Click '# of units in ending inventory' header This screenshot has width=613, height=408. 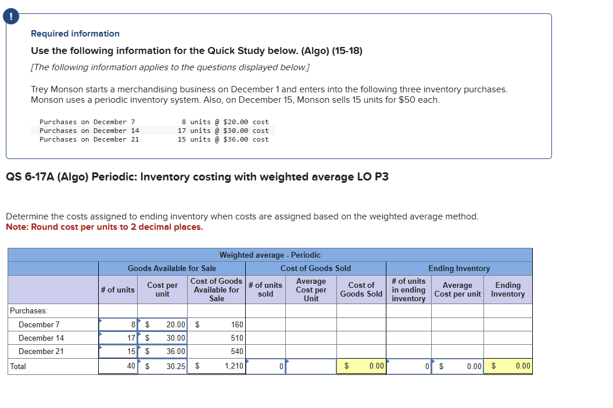408,290
